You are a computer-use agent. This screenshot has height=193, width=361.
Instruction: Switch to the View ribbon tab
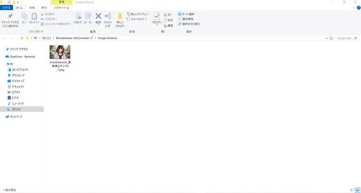(44, 8)
